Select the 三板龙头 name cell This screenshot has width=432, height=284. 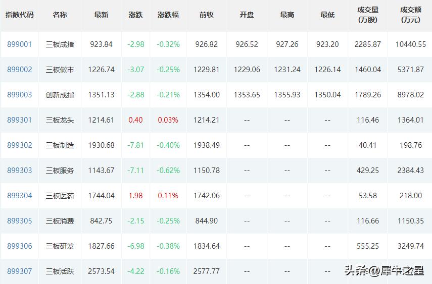click(x=60, y=120)
